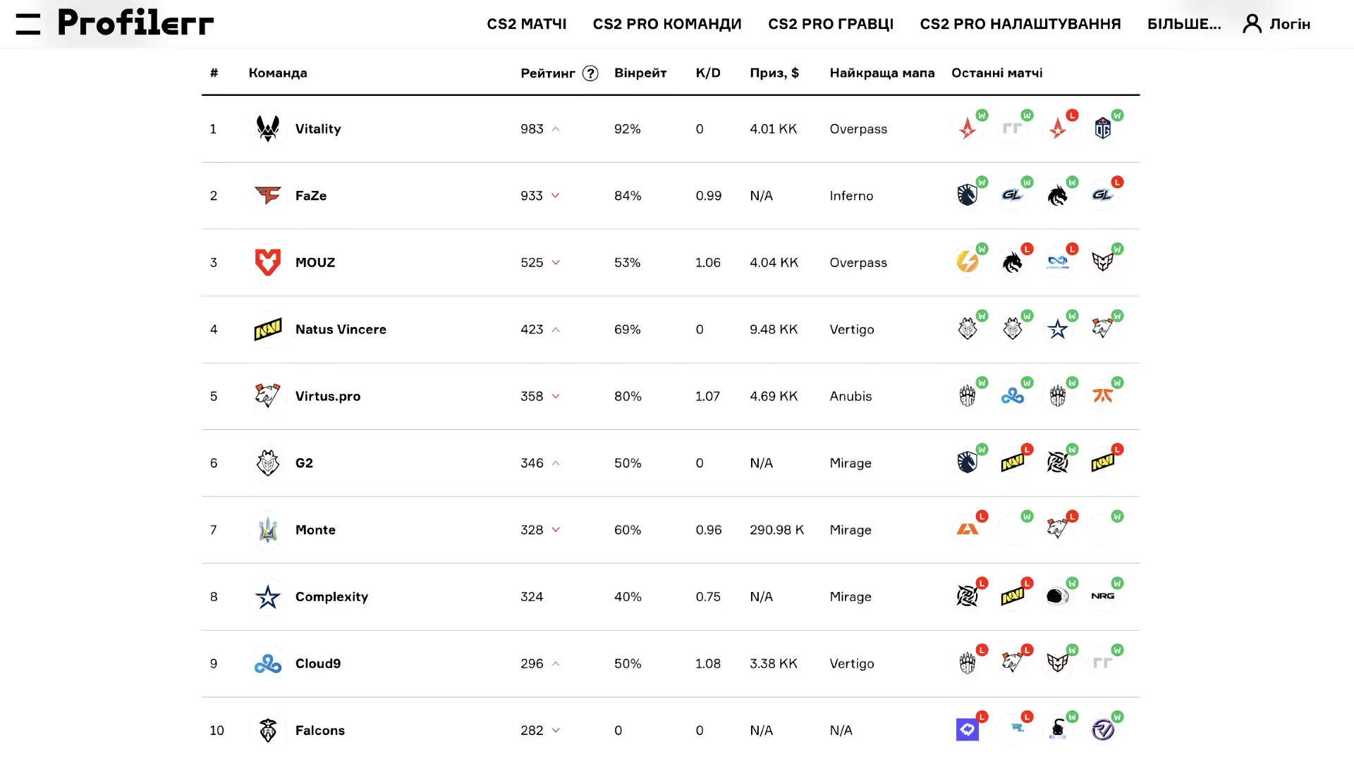Open the FaZe team link
Screen dimensions: 1354x761
(311, 196)
